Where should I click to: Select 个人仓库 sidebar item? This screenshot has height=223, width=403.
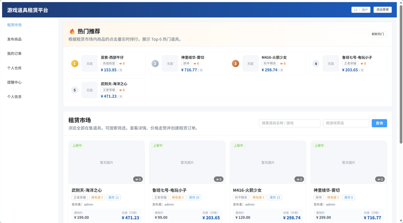tap(15, 68)
